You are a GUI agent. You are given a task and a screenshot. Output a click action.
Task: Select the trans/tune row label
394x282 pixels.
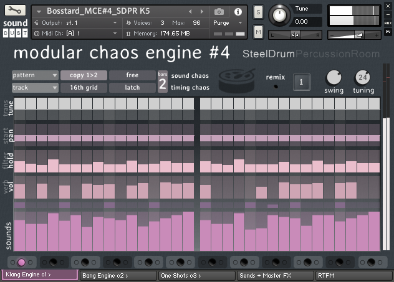(x=8, y=108)
